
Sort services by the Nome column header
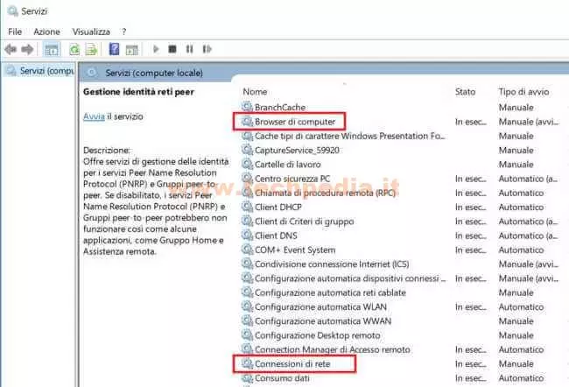(x=256, y=91)
